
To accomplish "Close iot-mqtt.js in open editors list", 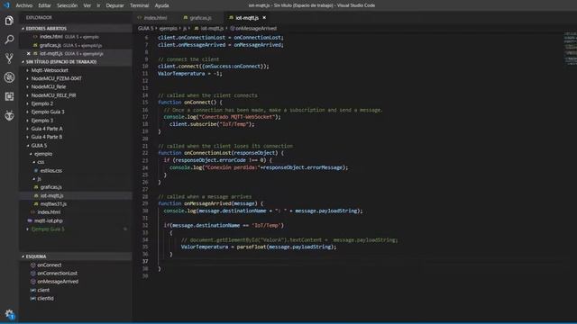I will (28, 54).
